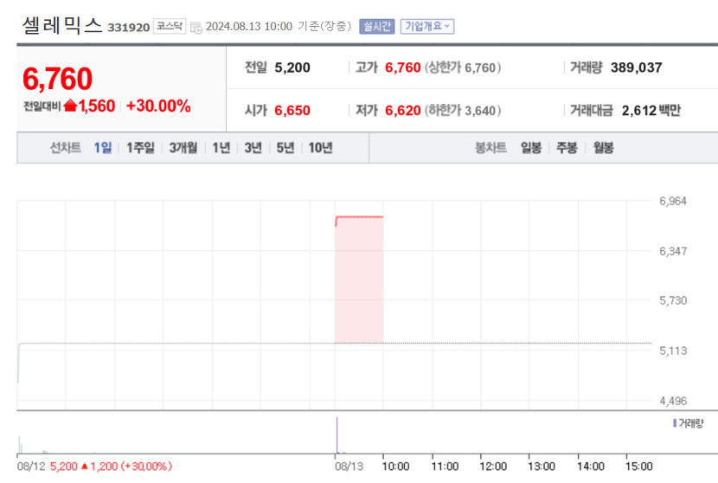Click the 전일 5,200 value

coord(292,68)
